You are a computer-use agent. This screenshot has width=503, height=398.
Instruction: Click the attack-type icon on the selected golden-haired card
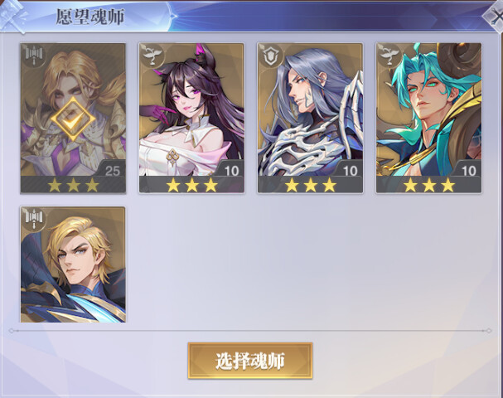click(x=34, y=56)
